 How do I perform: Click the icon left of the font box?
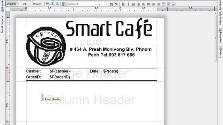coord(63,4)
